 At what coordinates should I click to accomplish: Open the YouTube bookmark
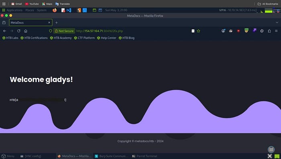point(32,4)
